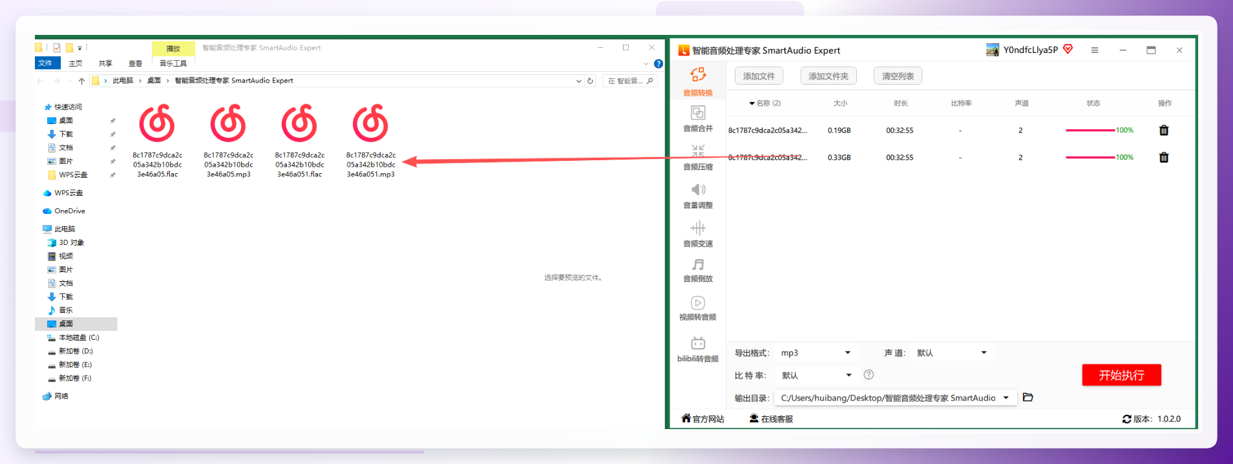Open 本地磁盘 (C:) drive
Viewport: 1233px width, 464px height.
click(74, 337)
